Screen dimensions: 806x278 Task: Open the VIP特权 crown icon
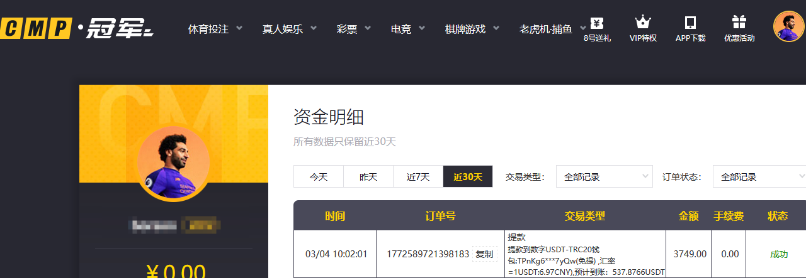tap(643, 24)
